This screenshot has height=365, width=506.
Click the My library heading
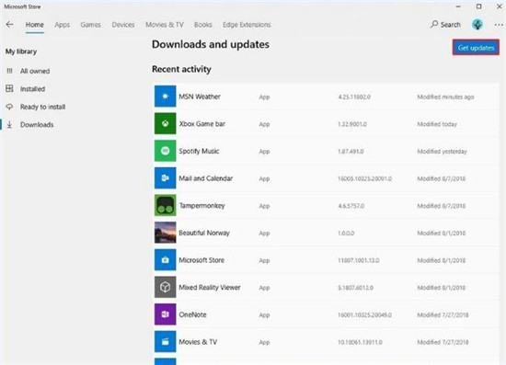(21, 51)
